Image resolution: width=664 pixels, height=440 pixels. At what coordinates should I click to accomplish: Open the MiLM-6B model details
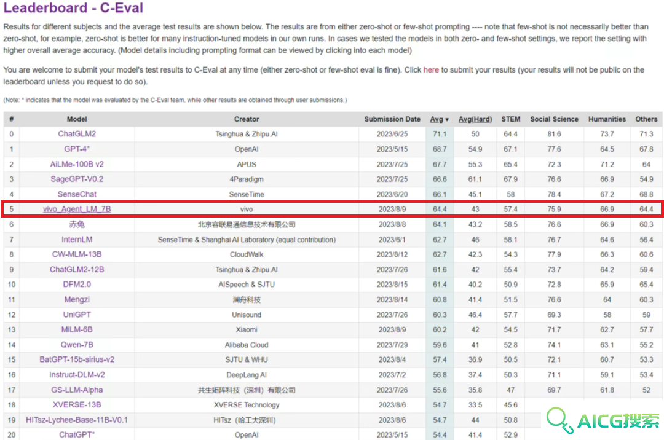coord(77,329)
